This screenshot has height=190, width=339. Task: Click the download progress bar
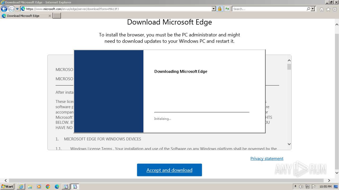click(202, 112)
